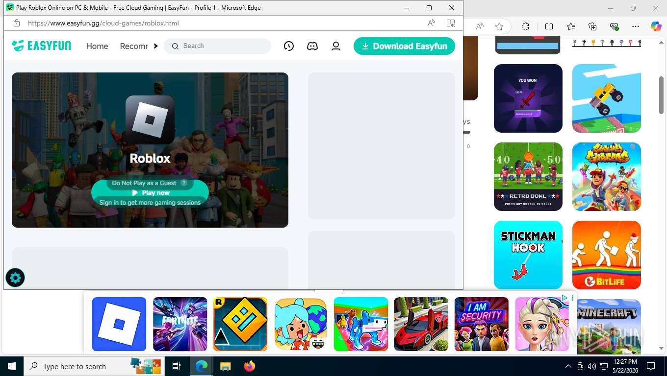The height and width of the screenshot is (376, 667).
Task: Expand more nav items with the arrow
Action: [155, 46]
